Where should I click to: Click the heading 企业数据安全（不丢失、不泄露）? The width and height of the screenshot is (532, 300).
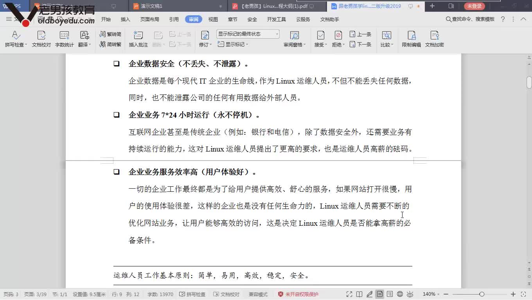coord(189,64)
